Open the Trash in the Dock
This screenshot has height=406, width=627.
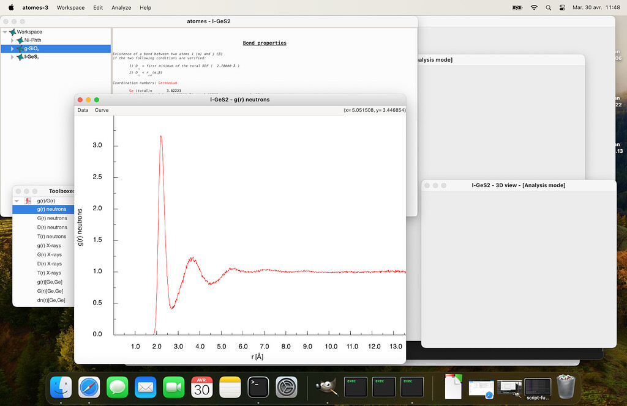pyautogui.click(x=566, y=387)
